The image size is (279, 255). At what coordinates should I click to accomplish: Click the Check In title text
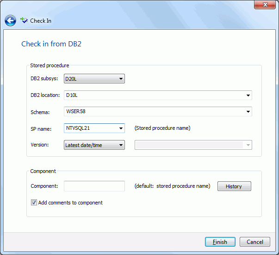[x=41, y=21]
